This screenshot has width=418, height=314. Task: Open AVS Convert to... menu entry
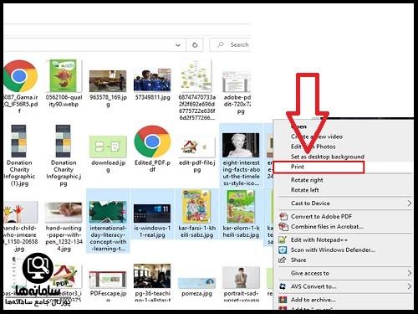[x=313, y=286]
